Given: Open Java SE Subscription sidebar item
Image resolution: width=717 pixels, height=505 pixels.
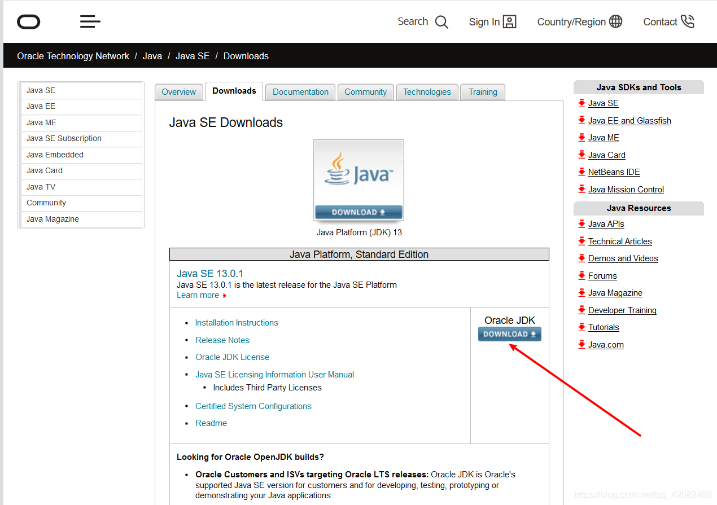Looking at the screenshot, I should [x=81, y=138].
